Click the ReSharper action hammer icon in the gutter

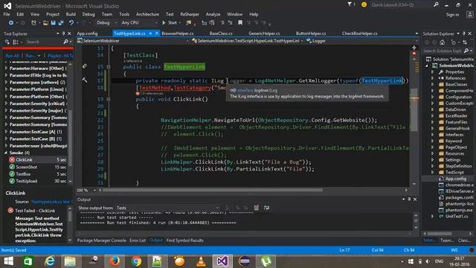tap(85, 80)
